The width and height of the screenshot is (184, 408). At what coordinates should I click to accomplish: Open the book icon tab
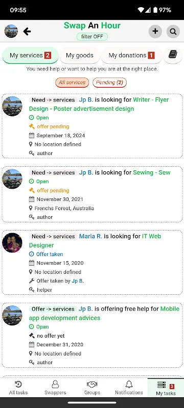(173, 55)
